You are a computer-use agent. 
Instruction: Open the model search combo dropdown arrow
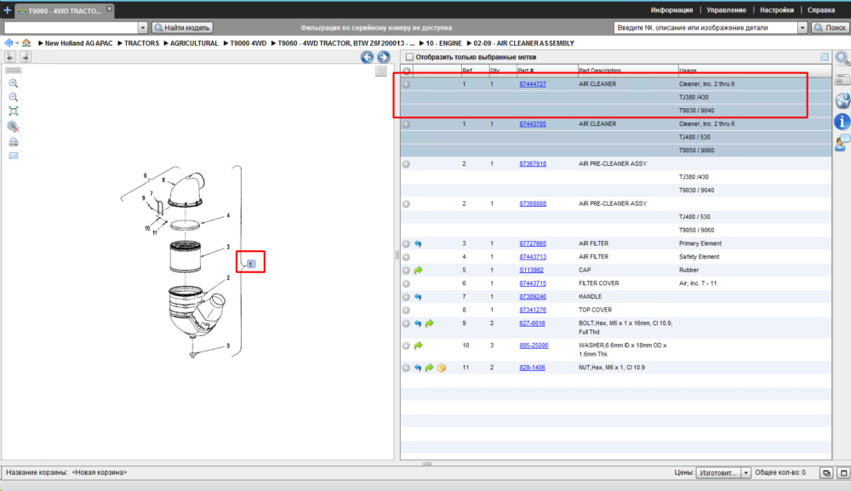143,28
